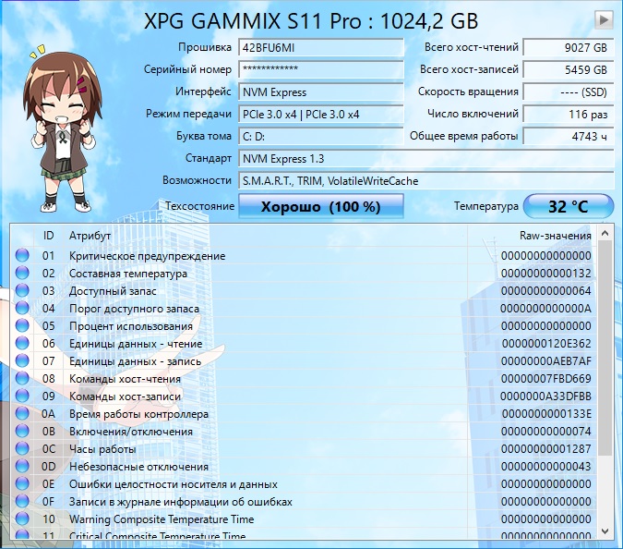Viewport: 623px width, 549px height.
Task: Click status orb for Порог доступного запаса
Action: (x=22, y=308)
